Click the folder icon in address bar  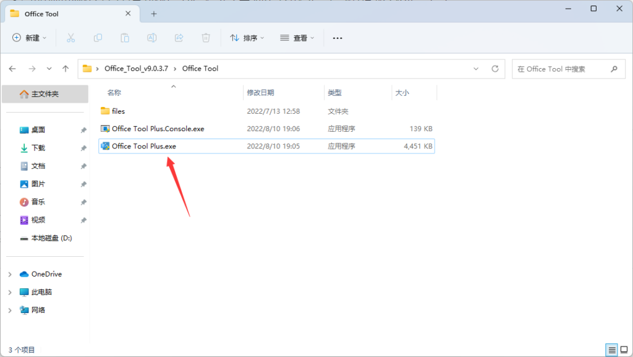[x=87, y=69]
